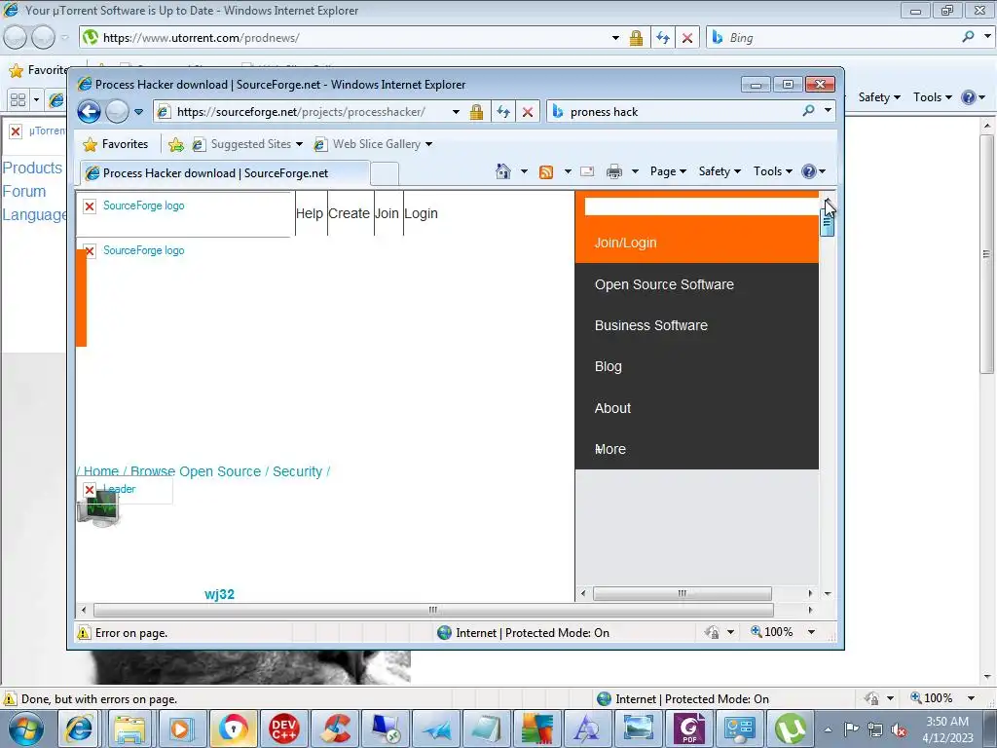This screenshot has height=748, width=997.
Task: Click the Login link on SourceForge page
Action: click(421, 213)
